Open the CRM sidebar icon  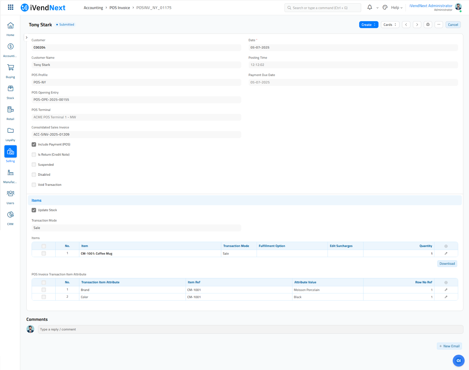[11, 218]
